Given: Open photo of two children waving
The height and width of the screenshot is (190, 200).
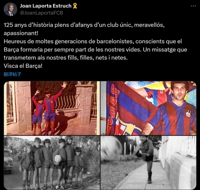Looking at the screenshot, I should click(x=52, y=108).
